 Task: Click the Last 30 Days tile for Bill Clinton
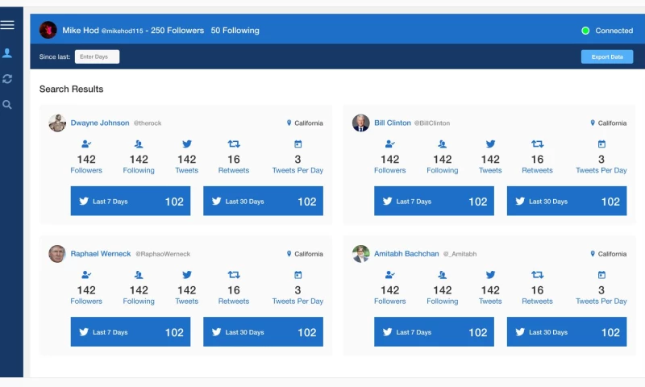(567, 202)
